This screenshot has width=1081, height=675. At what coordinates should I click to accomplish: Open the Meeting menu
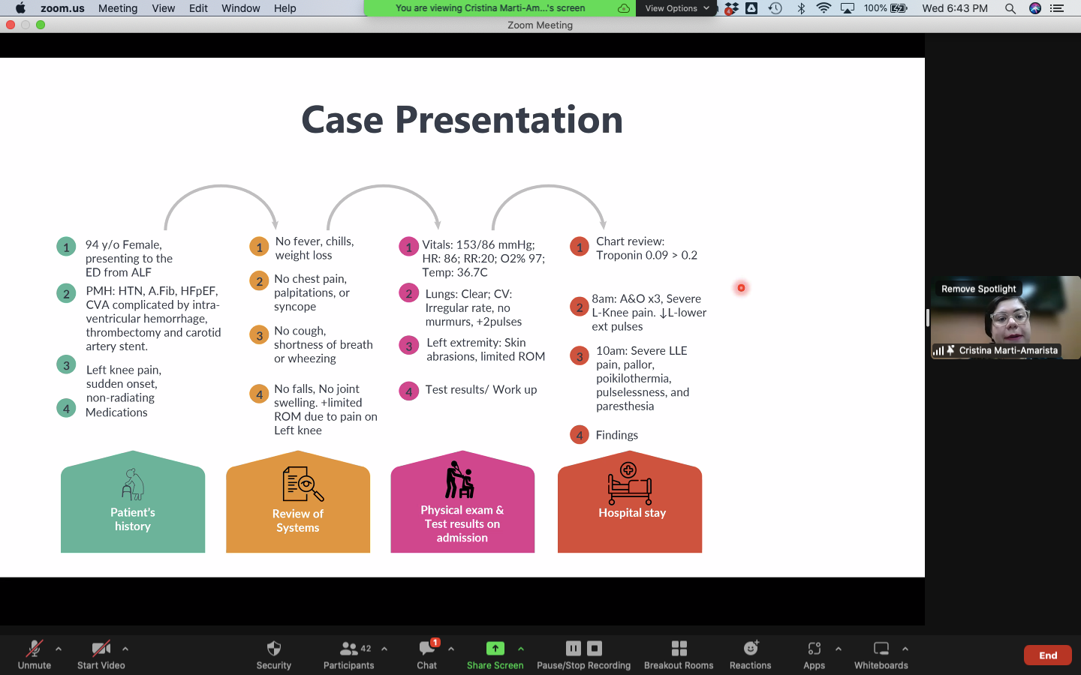[118, 8]
